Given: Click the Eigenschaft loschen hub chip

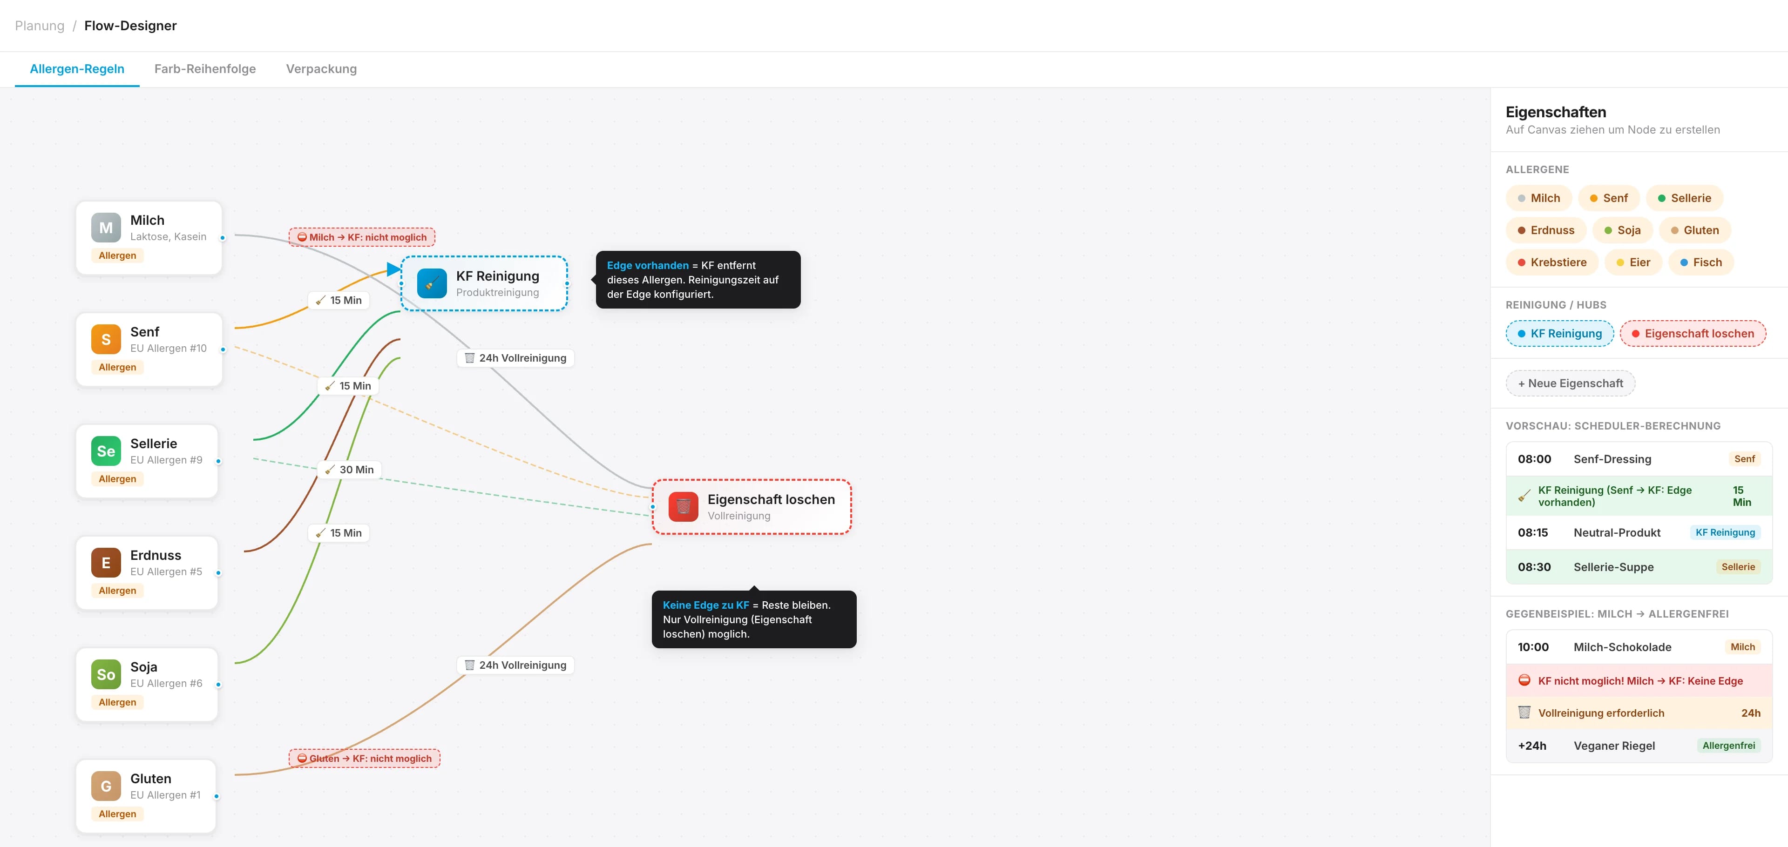Looking at the screenshot, I should (1692, 334).
